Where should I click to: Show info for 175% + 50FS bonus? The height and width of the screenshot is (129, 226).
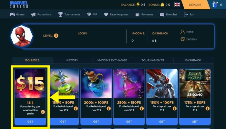(207, 108)
